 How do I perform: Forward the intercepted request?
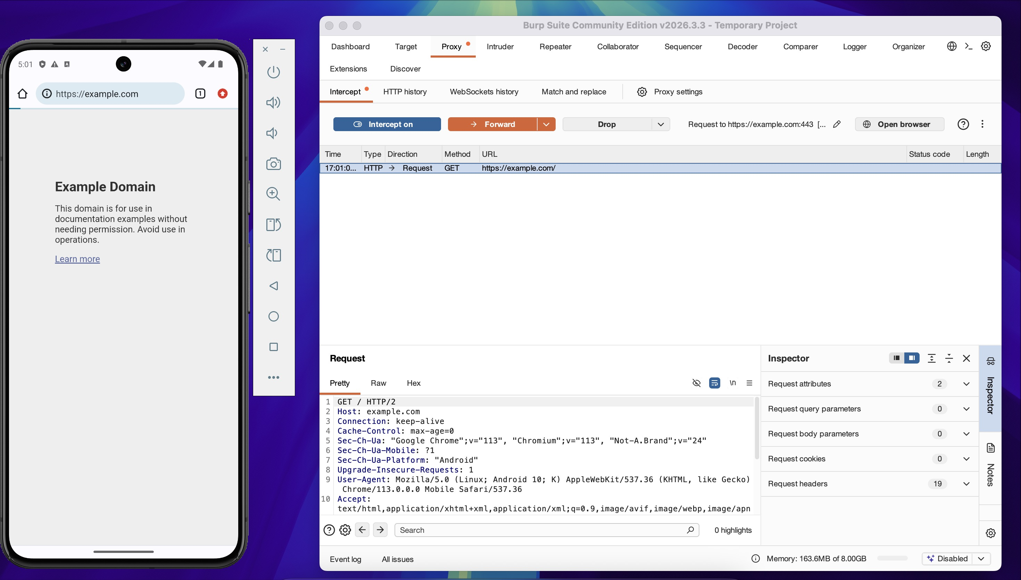pyautogui.click(x=492, y=124)
